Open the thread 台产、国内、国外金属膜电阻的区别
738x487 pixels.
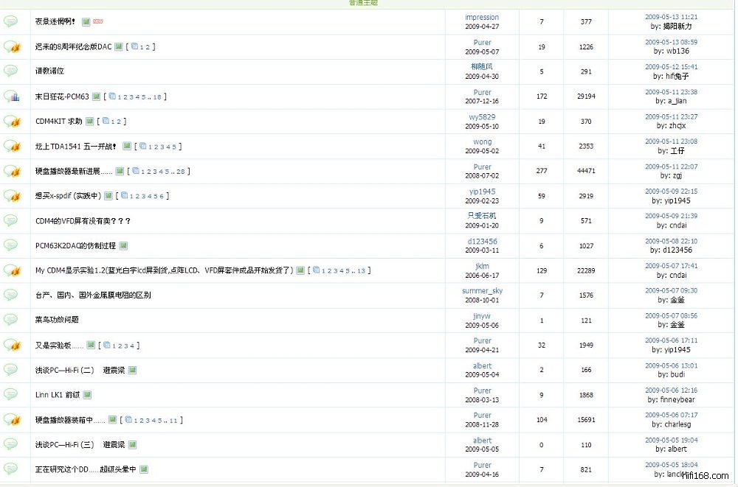[93, 295]
